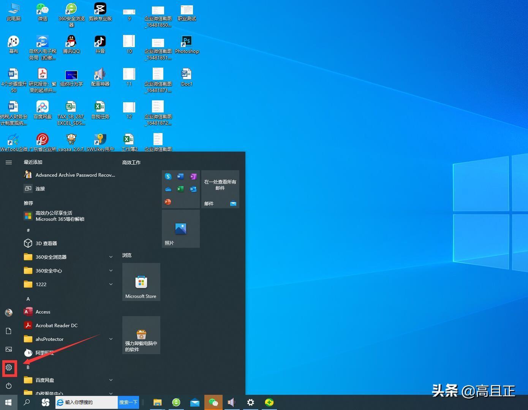
Task: Select the desktop file named 10
Action: (x=129, y=44)
